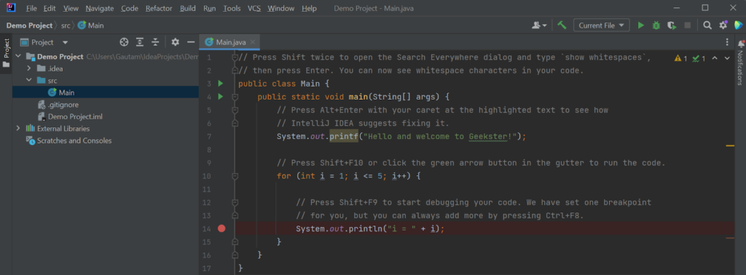Open the Refactor menu

point(159,9)
